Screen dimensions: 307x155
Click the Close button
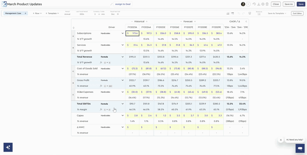276,4
